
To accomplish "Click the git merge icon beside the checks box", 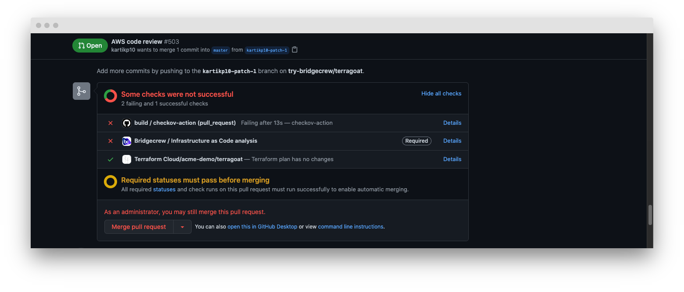I will (x=82, y=91).
